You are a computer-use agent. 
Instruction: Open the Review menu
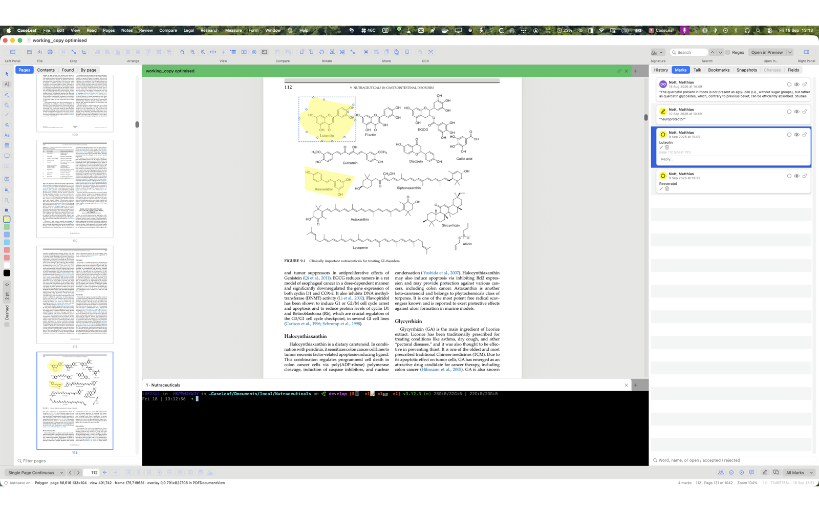pyautogui.click(x=146, y=30)
